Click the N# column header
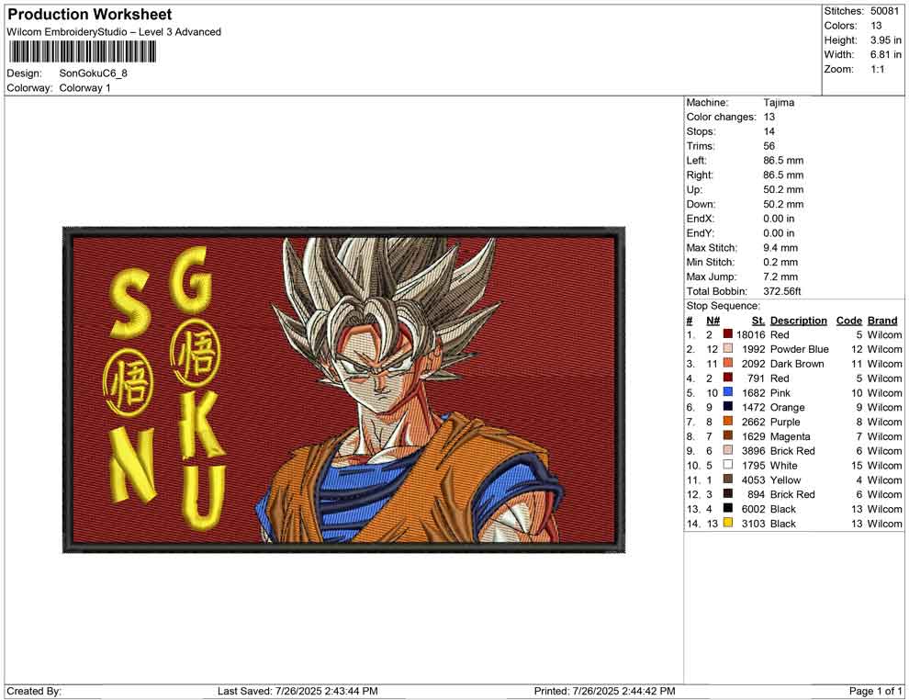Viewport: 909px width, 700px height. click(713, 320)
